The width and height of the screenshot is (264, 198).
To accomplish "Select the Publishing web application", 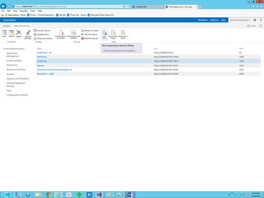I will click(42, 57).
